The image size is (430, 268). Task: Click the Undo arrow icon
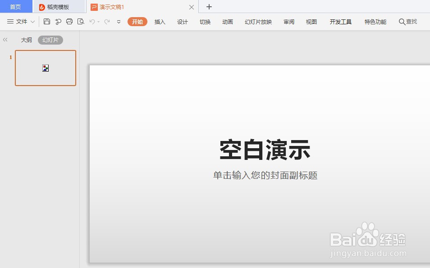[x=92, y=21]
